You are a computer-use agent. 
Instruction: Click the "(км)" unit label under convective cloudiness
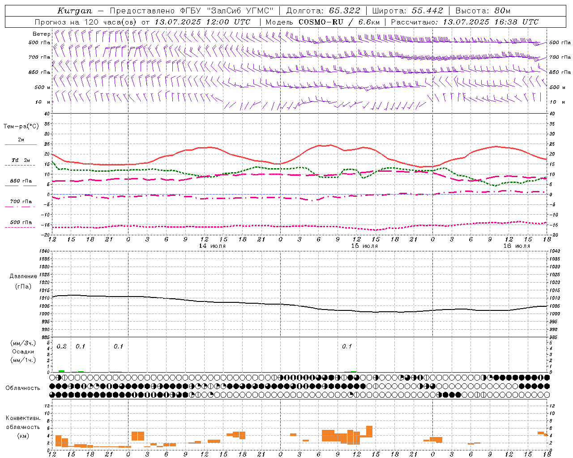point(23,436)
